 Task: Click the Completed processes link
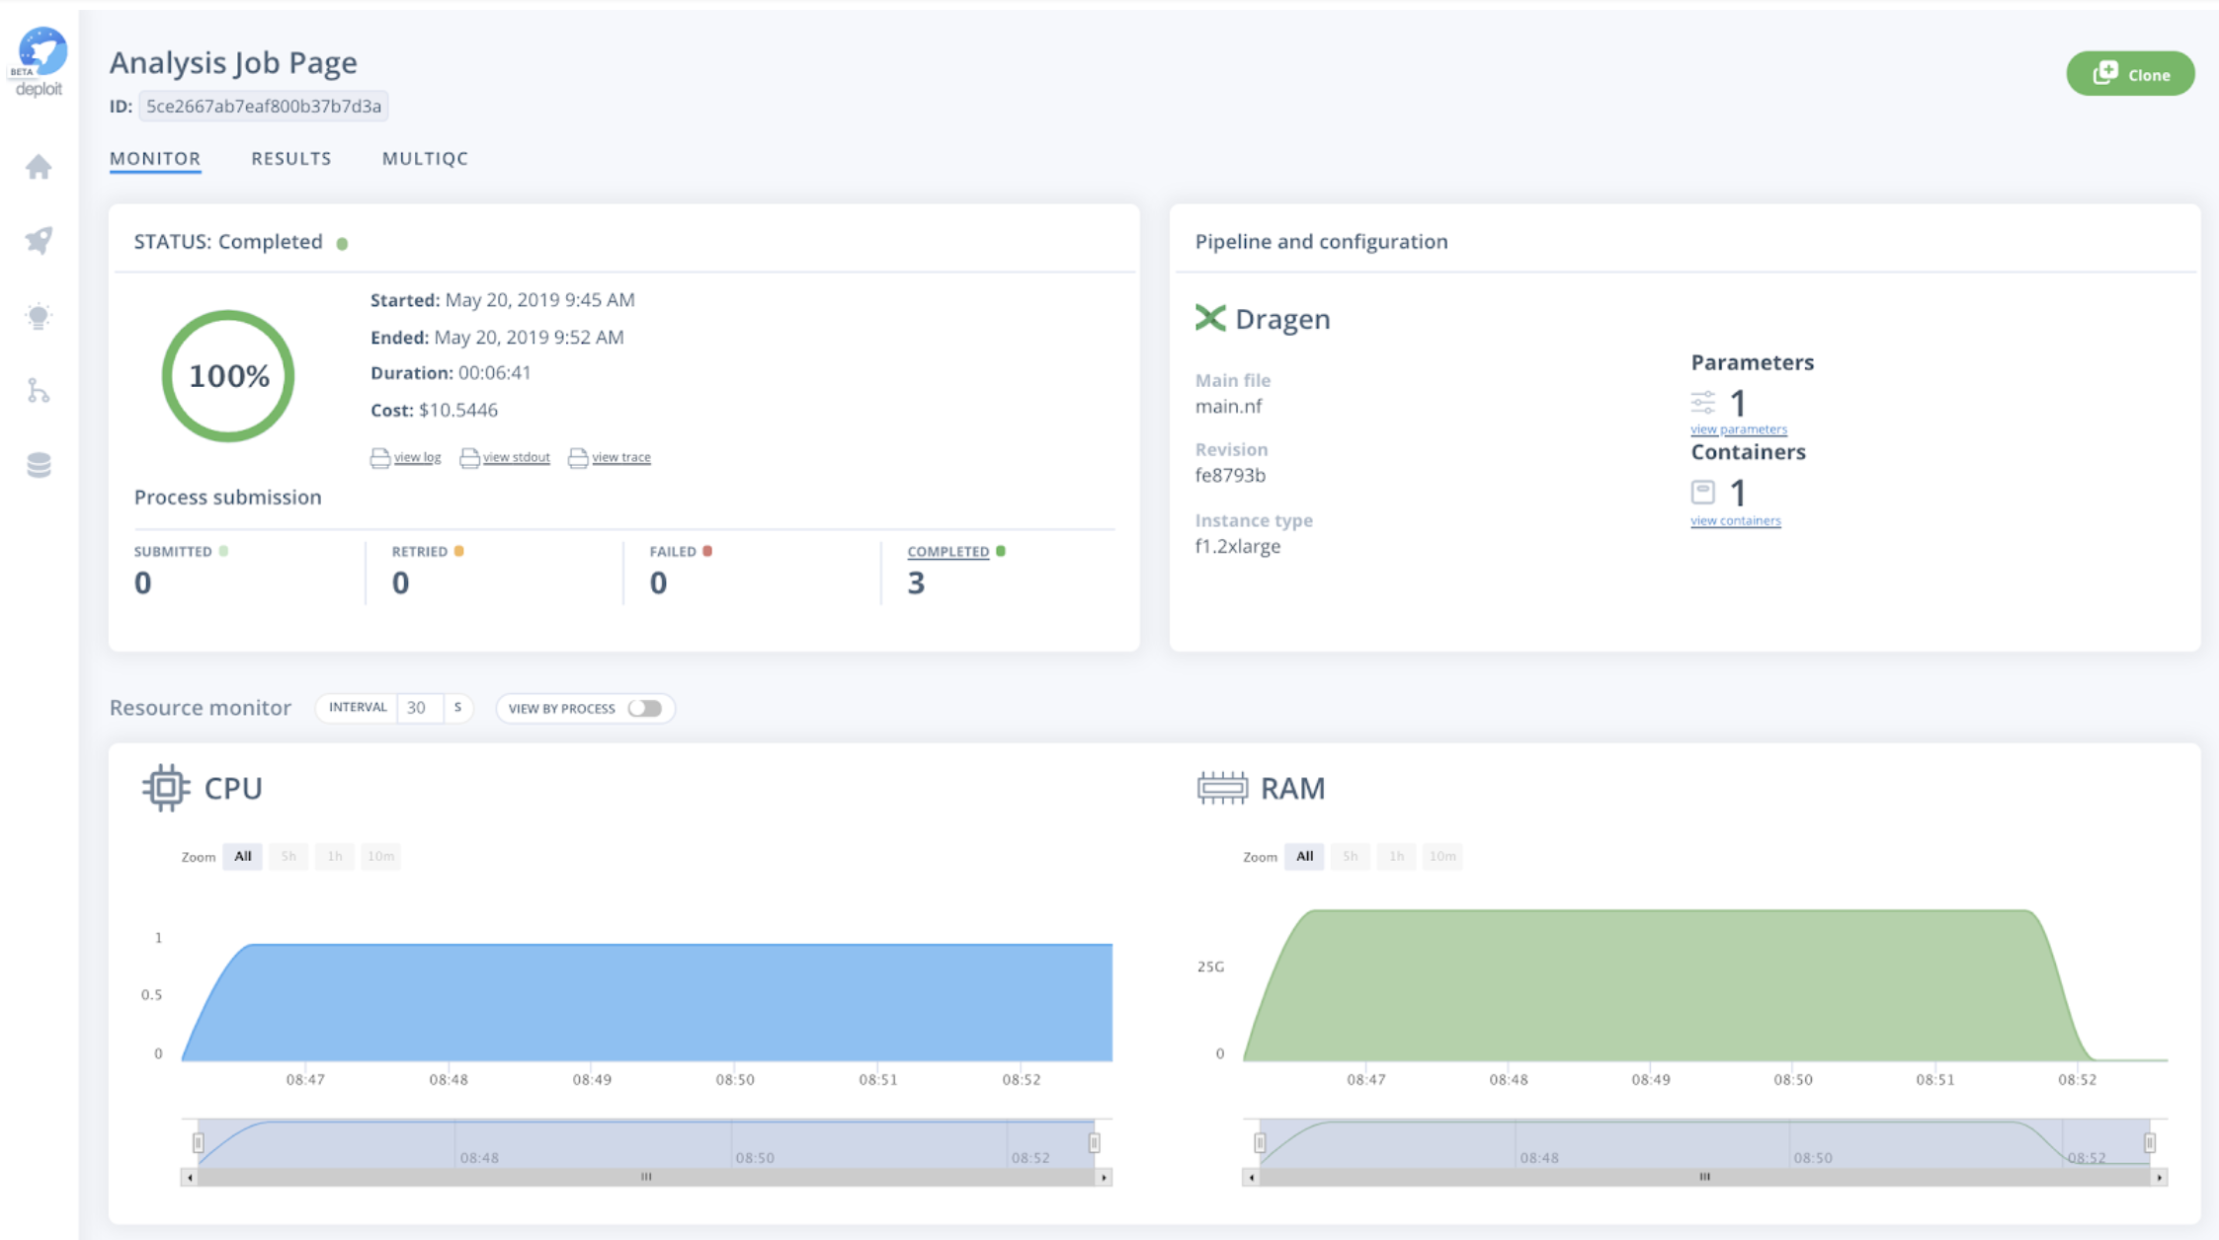coord(948,552)
